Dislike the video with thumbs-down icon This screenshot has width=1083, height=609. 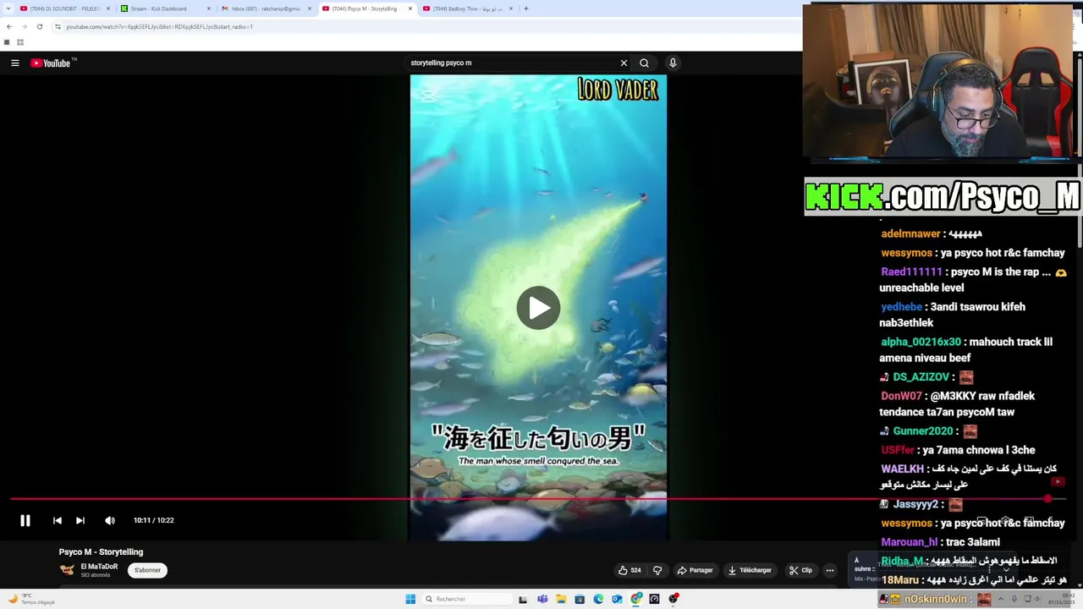[x=657, y=570]
